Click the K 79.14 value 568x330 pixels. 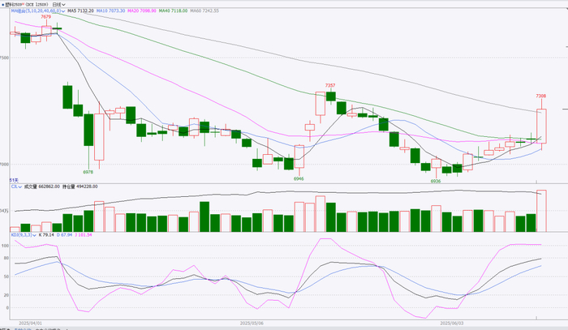[46, 235]
